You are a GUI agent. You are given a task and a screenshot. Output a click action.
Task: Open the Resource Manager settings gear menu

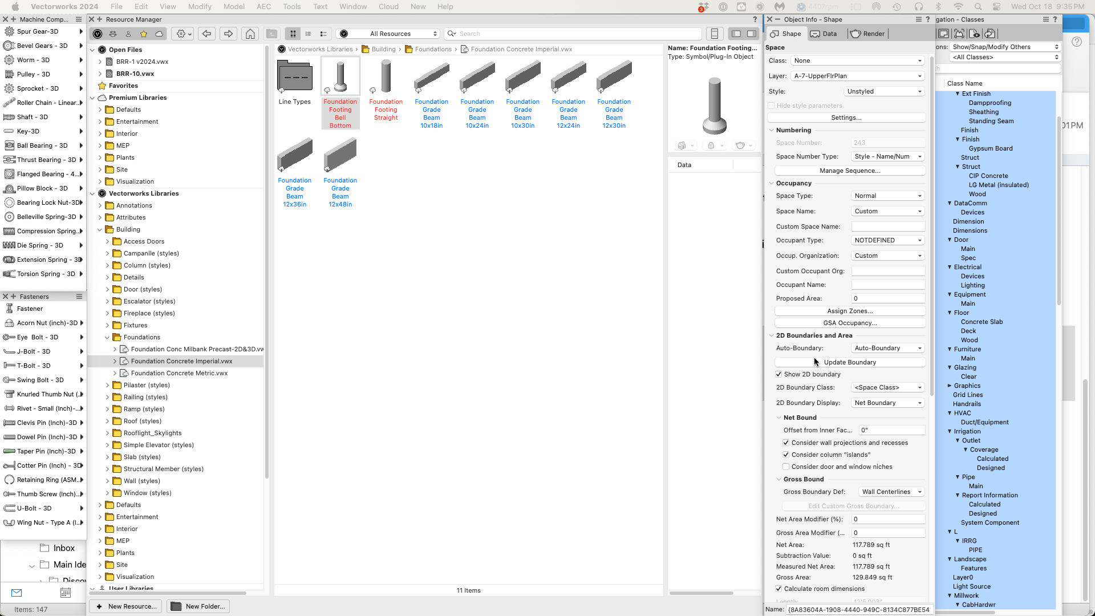181,34
